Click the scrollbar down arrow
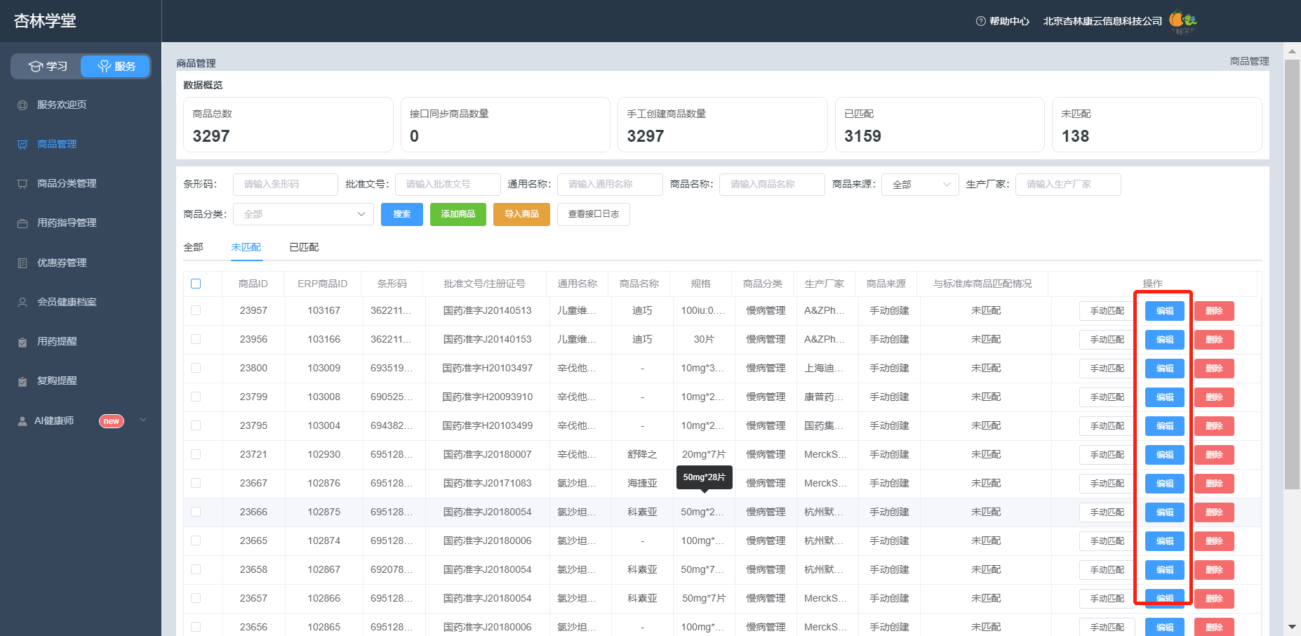The width and height of the screenshot is (1301, 636). [1292, 627]
